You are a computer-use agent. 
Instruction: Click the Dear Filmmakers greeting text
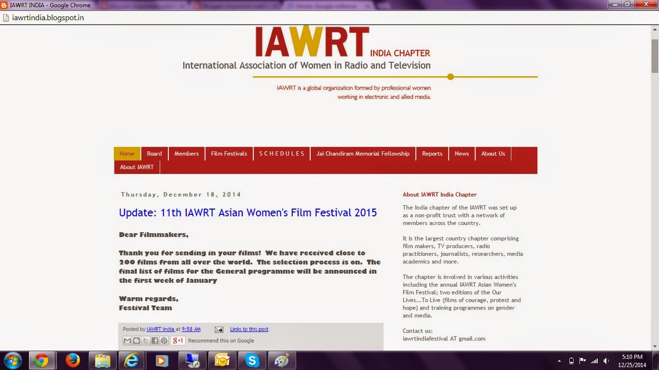tap(154, 235)
